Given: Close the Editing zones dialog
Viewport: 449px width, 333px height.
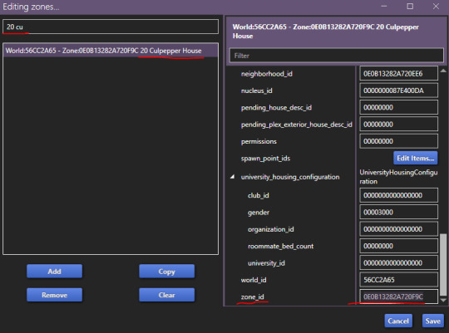Looking at the screenshot, I should [x=436, y=7].
